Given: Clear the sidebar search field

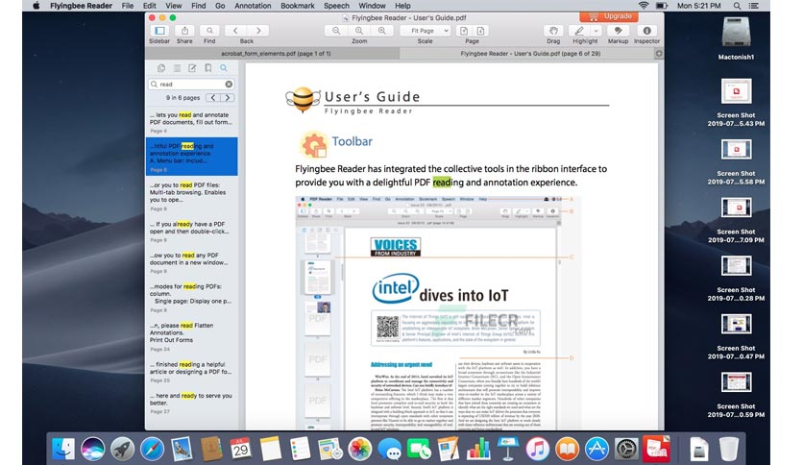Looking at the screenshot, I should click(229, 84).
